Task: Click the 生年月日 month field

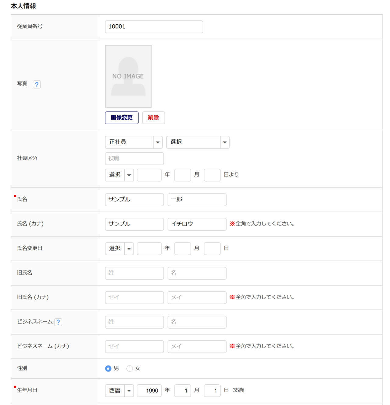Action: click(183, 391)
